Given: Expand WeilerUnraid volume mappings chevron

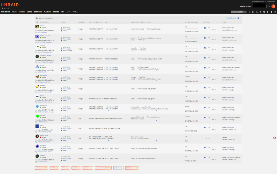Looking at the screenshot, I should (156, 140).
